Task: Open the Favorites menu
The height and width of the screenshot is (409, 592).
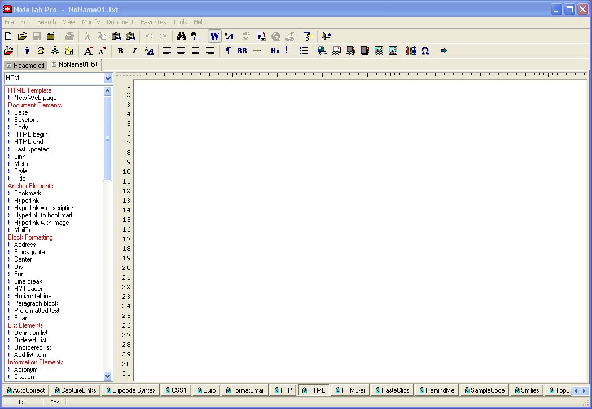Action: [x=154, y=22]
